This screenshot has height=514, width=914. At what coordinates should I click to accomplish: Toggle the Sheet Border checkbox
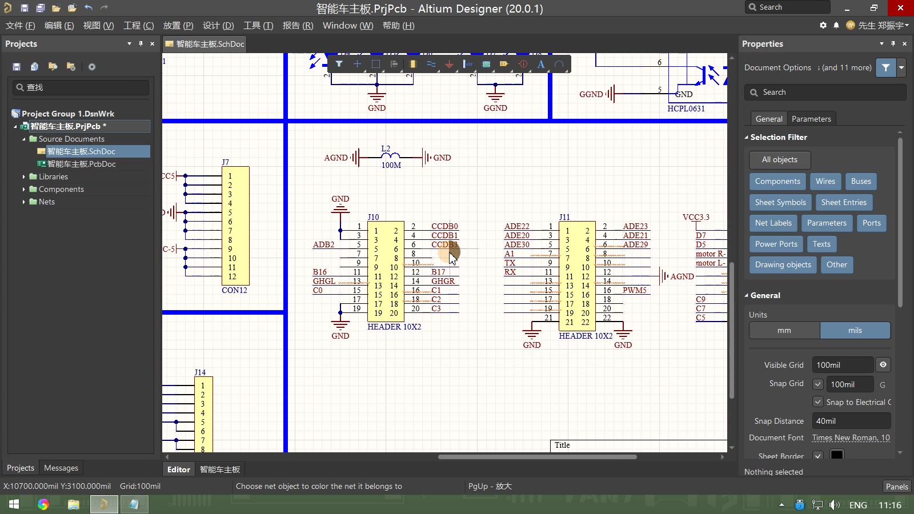pyautogui.click(x=818, y=456)
